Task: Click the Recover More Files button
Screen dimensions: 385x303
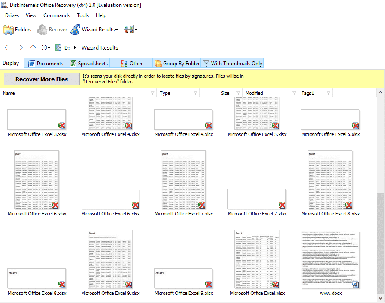Action: click(42, 79)
